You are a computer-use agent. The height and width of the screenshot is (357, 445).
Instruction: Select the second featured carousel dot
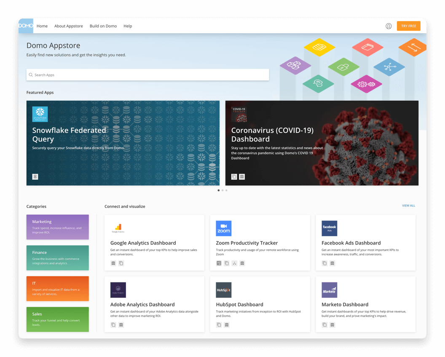[x=222, y=190]
